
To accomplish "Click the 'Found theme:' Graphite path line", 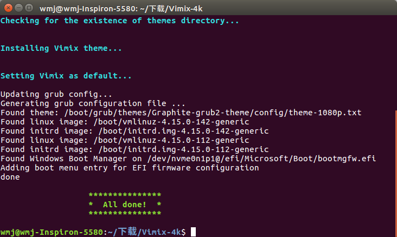I will pyautogui.click(x=181, y=113).
